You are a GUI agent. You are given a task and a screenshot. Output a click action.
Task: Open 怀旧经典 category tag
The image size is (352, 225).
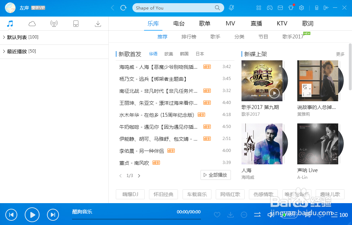[163, 194]
